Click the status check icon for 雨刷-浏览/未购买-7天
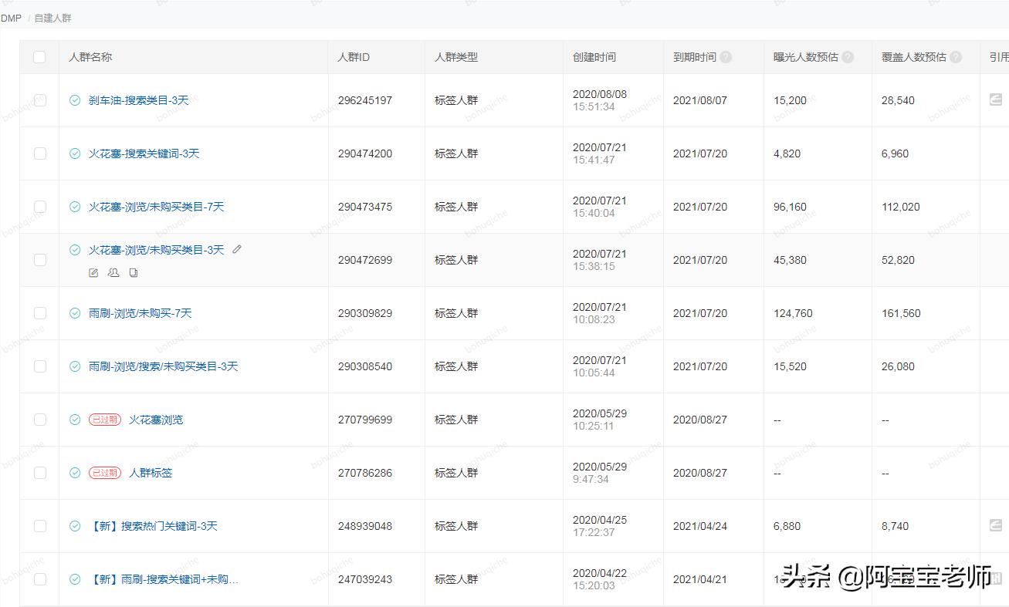The height and width of the screenshot is (607, 1009). [75, 313]
